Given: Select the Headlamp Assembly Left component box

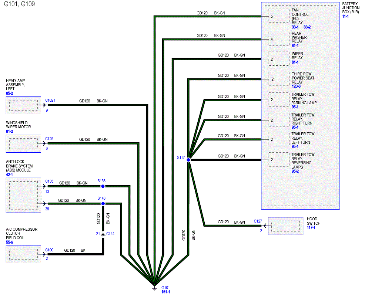Looking at the screenshot, I should coord(24,105).
